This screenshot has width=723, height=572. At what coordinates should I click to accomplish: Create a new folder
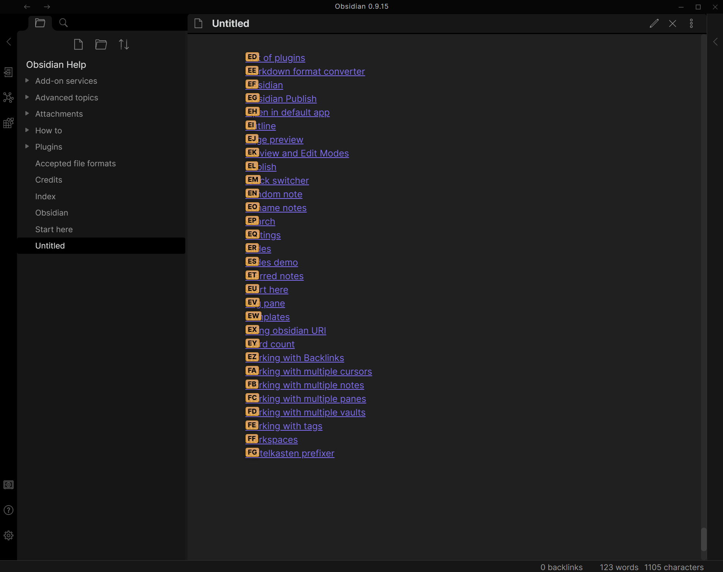tap(101, 45)
